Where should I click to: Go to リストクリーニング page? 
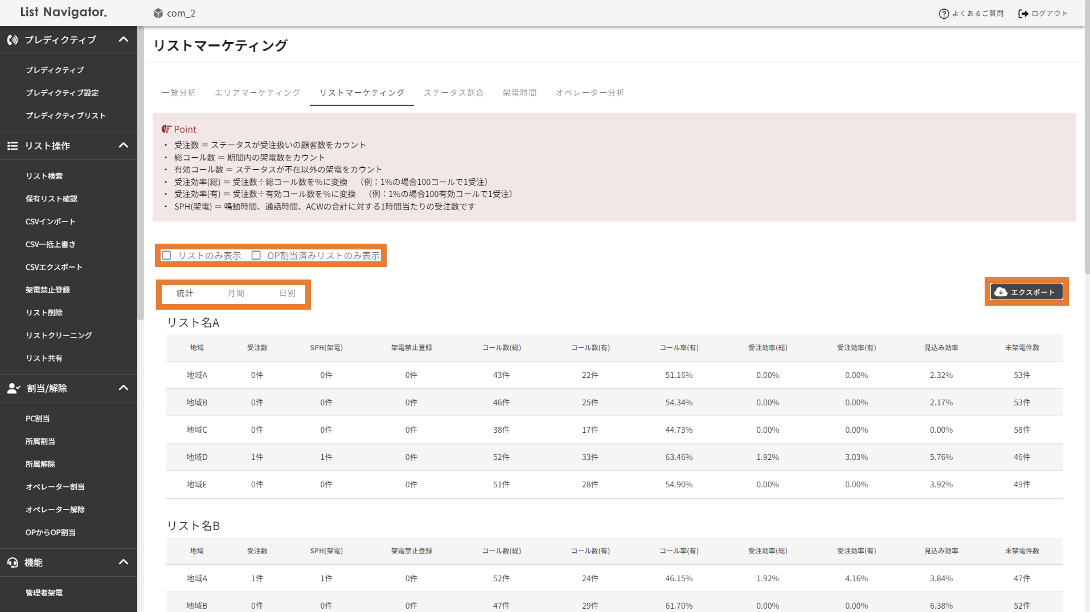[59, 335]
